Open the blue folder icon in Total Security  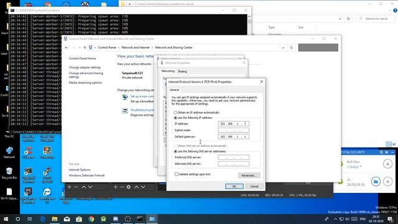(x=376, y=181)
